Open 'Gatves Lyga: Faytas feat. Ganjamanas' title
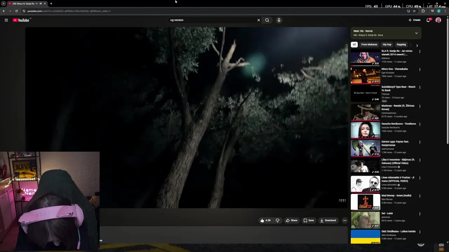 (x=395, y=143)
